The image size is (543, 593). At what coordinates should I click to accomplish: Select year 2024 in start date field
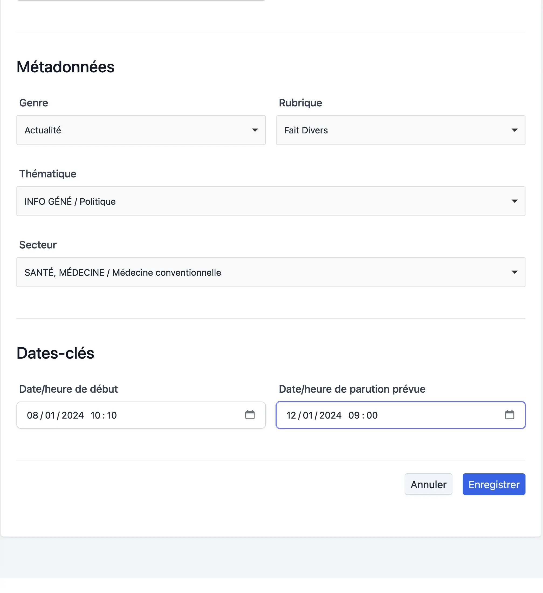(x=73, y=415)
